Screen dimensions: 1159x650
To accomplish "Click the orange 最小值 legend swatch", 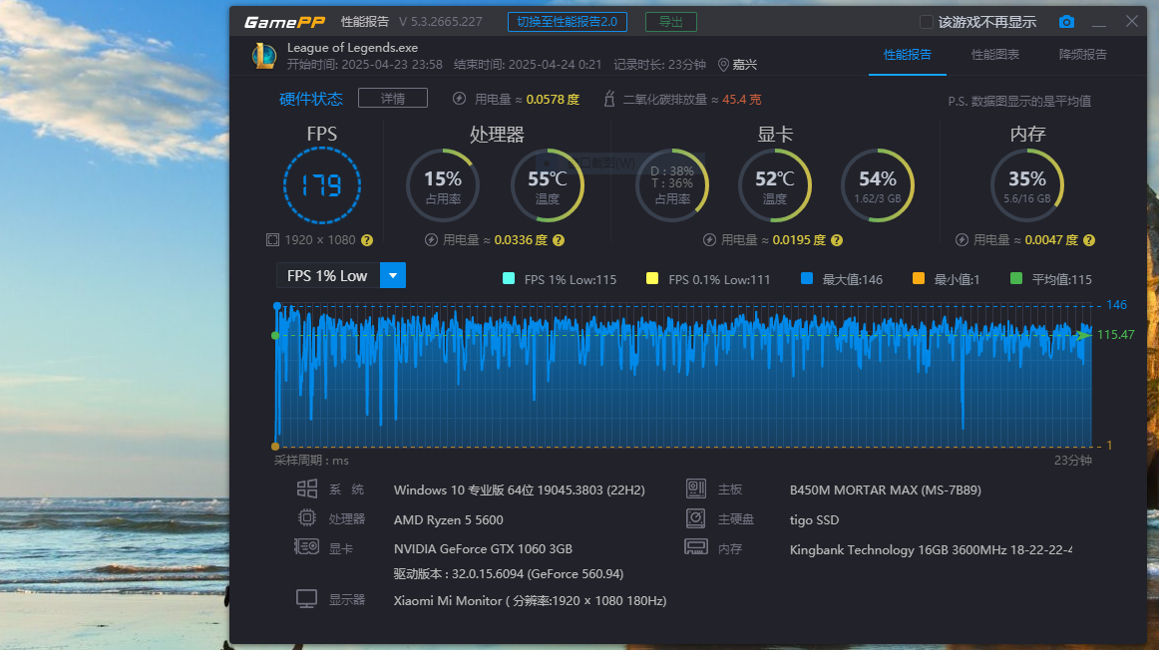I will [x=918, y=278].
